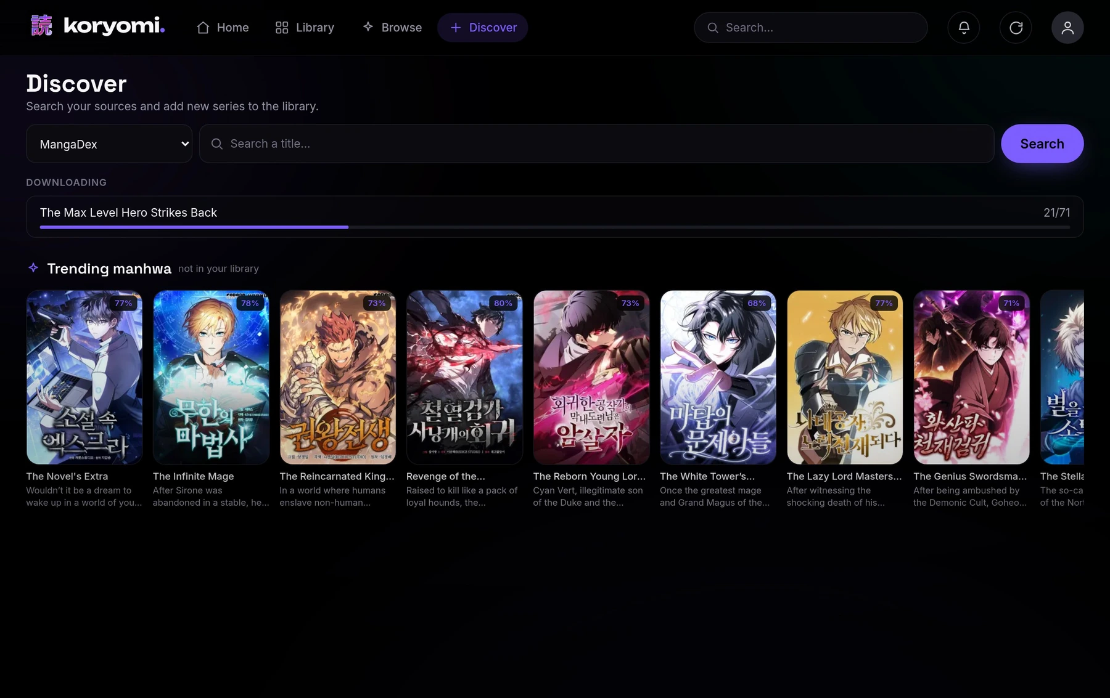
Task: Click The Infinite Mage title text
Action: click(x=194, y=476)
